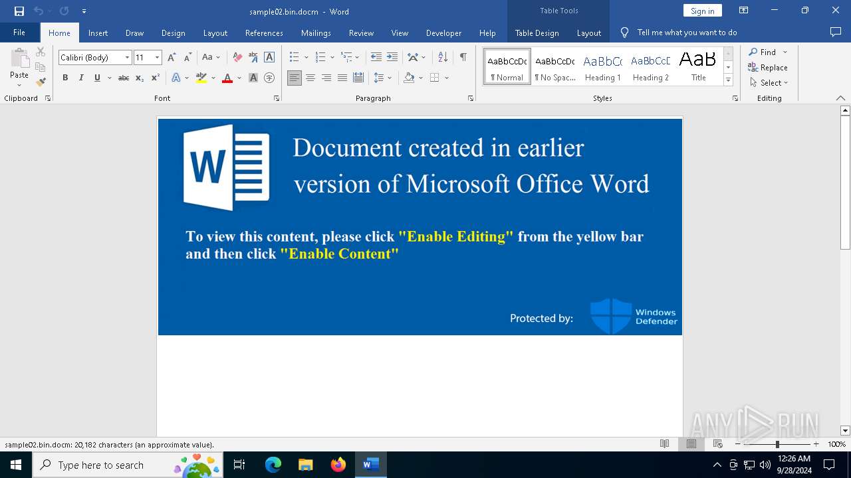The width and height of the screenshot is (851, 478).
Task: Click the Find button
Action: click(762, 52)
